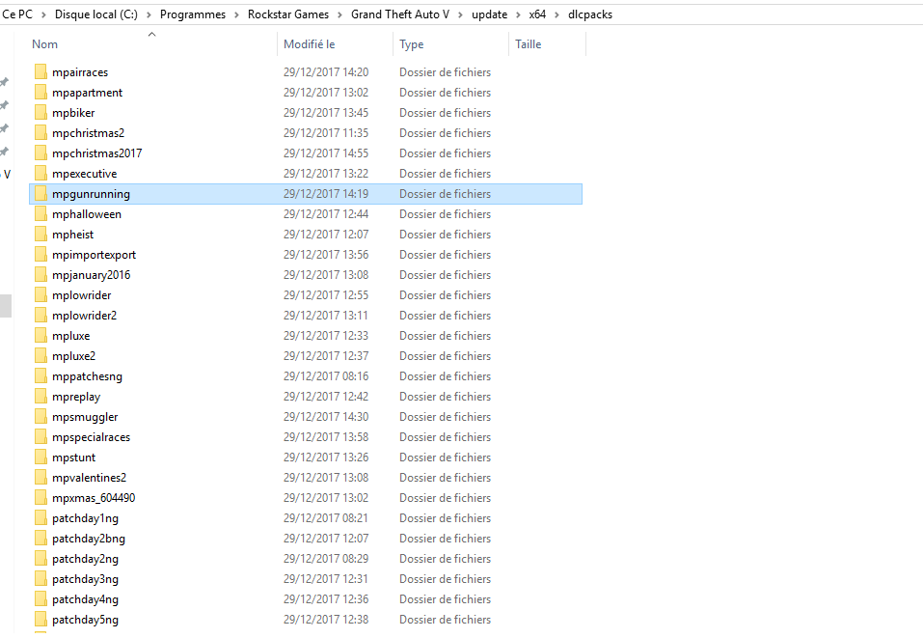
Task: Click the mplowrider2 folder icon
Action: click(x=41, y=316)
